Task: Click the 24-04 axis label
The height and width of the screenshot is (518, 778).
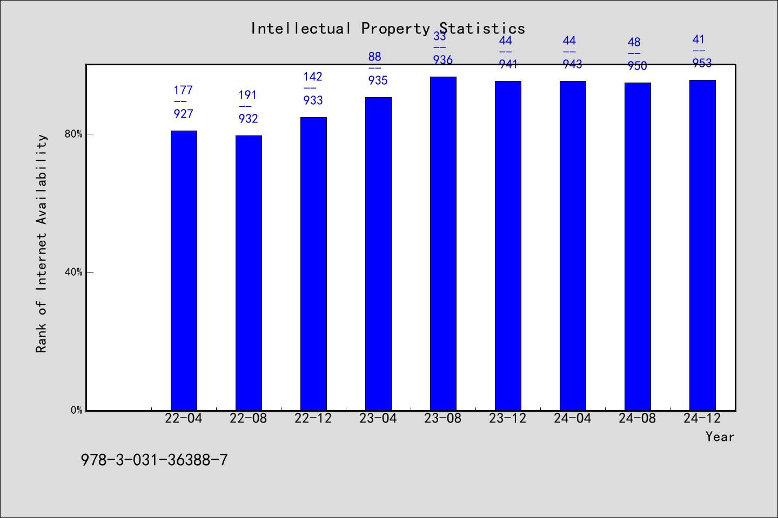Action: tap(573, 419)
